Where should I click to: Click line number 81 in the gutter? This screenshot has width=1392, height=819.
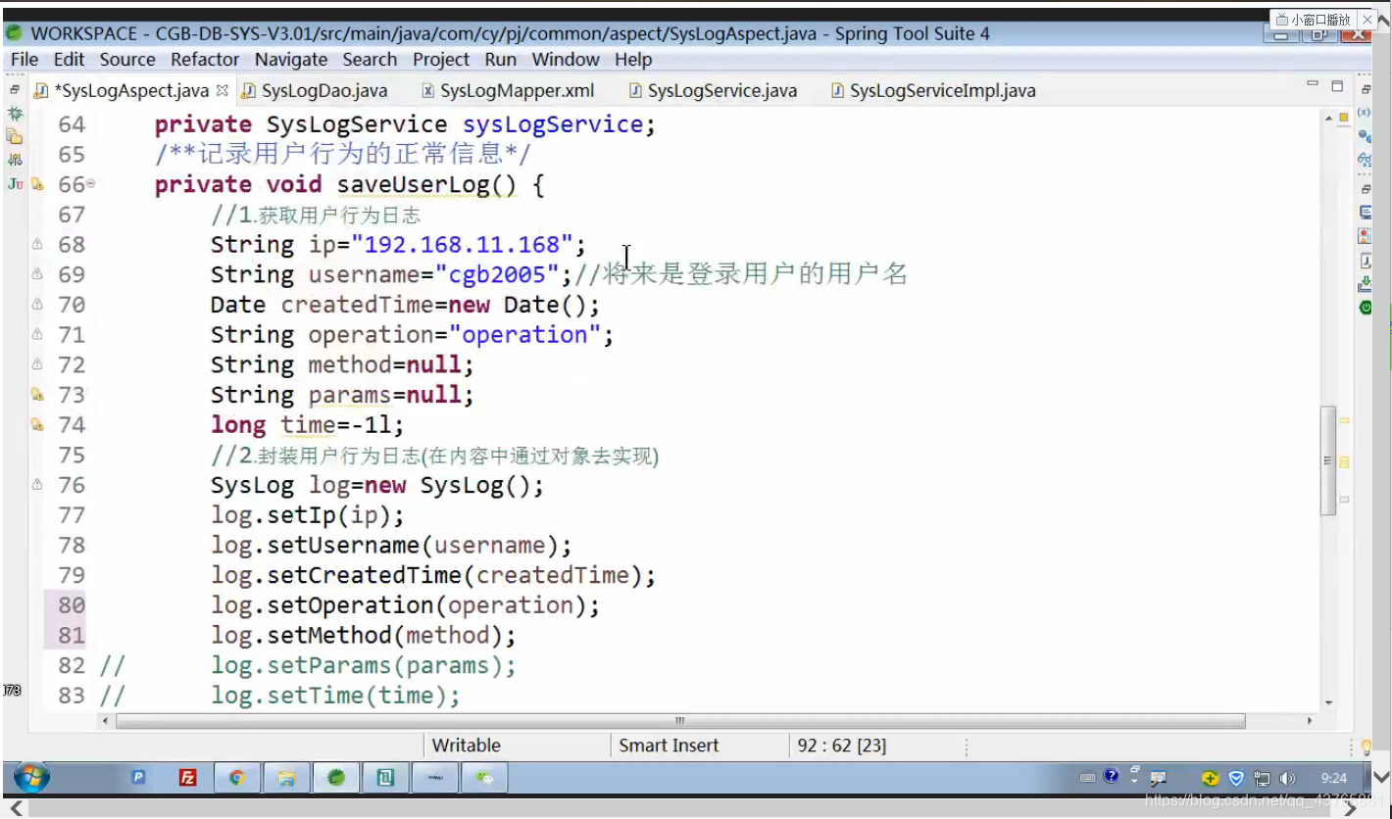(x=72, y=636)
